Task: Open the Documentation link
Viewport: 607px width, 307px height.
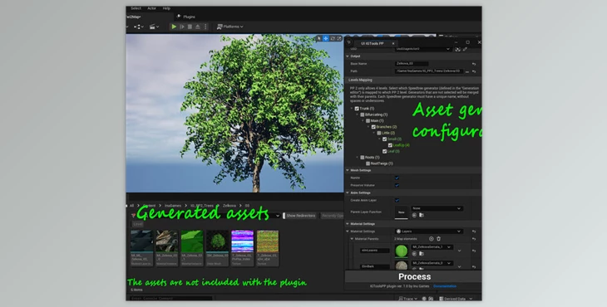Action: pos(444,286)
